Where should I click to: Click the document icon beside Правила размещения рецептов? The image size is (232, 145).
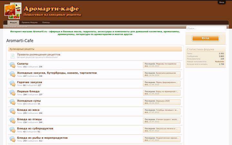[x=13, y=56]
